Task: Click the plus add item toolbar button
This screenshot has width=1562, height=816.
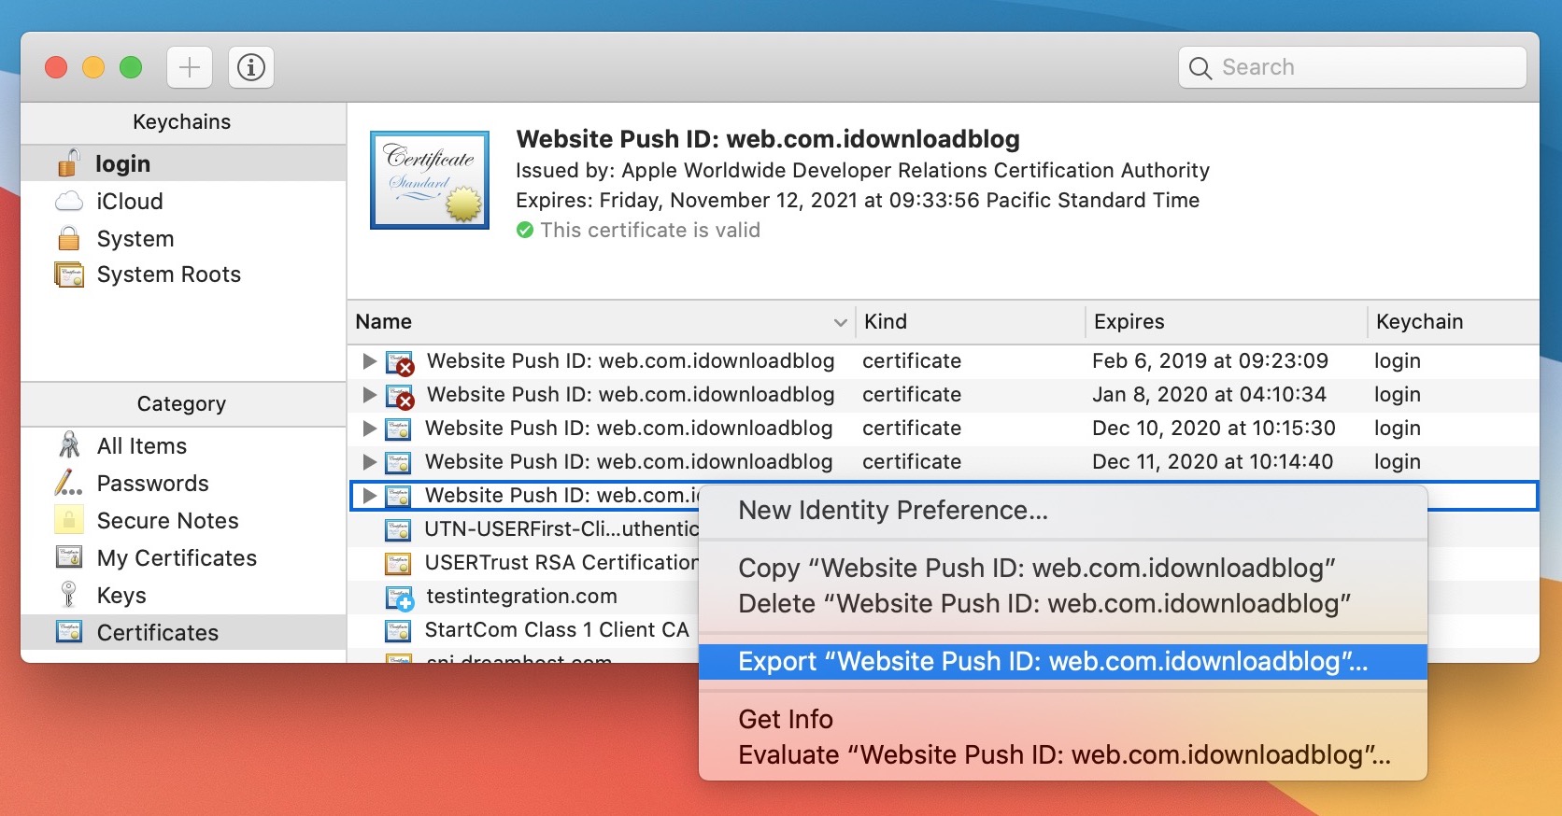Action: (x=190, y=67)
